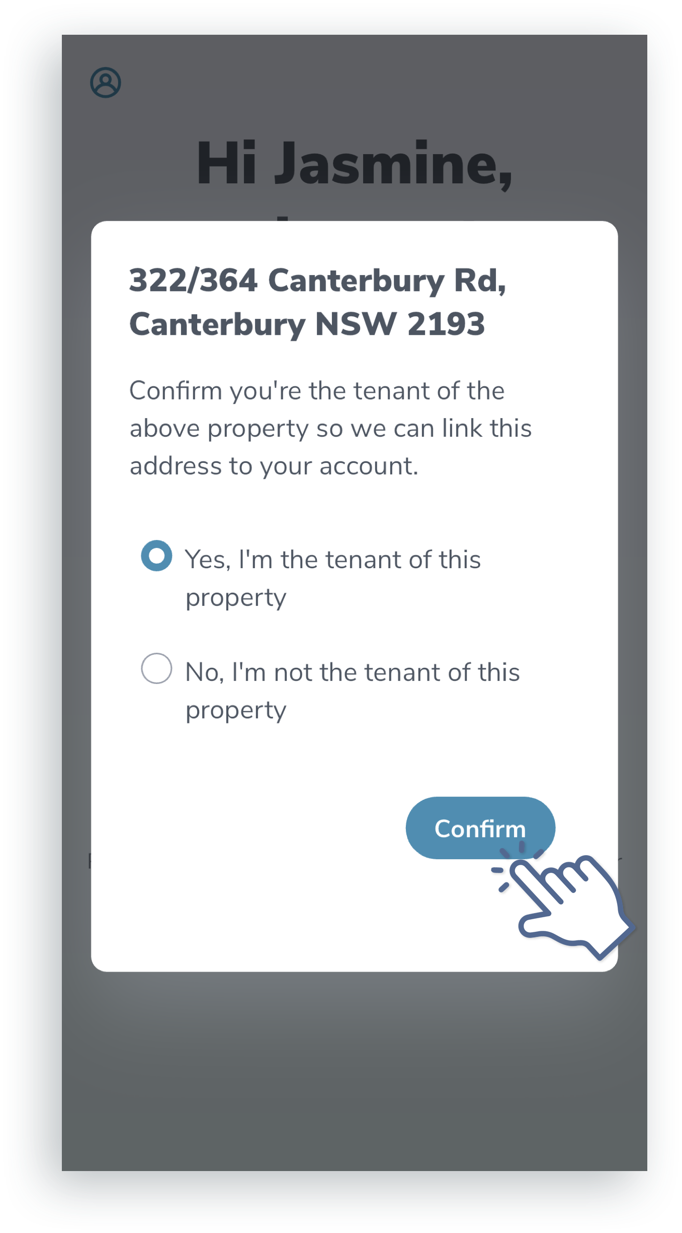The image size is (682, 1233).
Task: Click the "Hi Jasmine," greeting heading
Action: pos(354,164)
